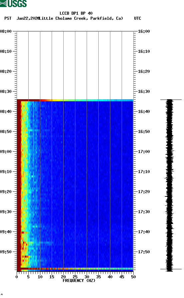184x298 pixels.
Task: Click the '09:40' PST time label
Action: click(x=6, y=232)
